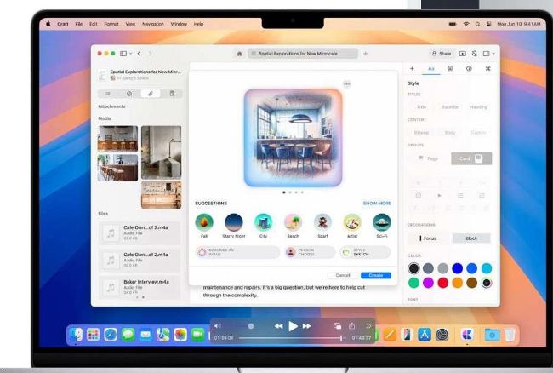Click the plus icon in Style panel
553x373 pixels.
coord(413,68)
